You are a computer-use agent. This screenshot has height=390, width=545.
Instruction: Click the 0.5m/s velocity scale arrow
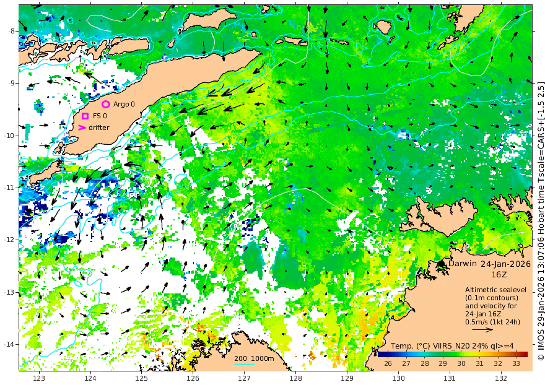482,329
